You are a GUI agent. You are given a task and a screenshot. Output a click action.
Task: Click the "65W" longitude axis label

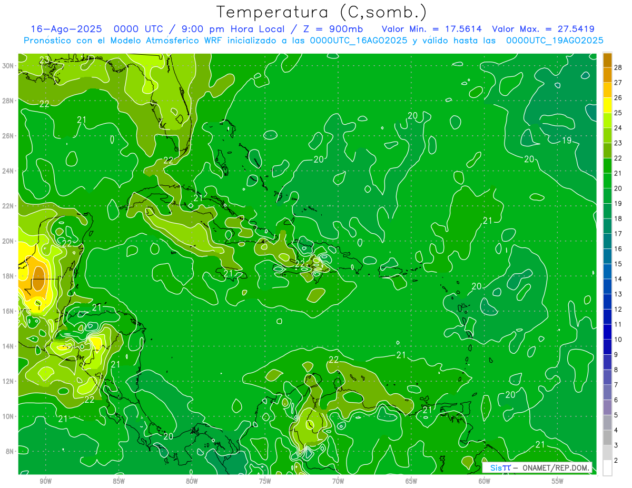(411, 481)
